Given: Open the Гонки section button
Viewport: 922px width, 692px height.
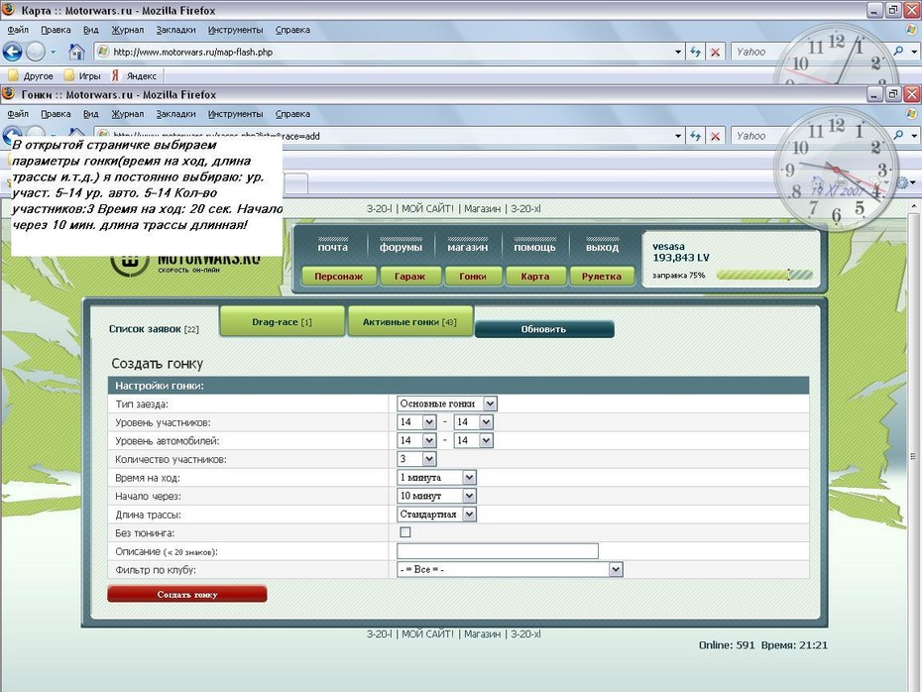Looking at the screenshot, I should (x=473, y=277).
